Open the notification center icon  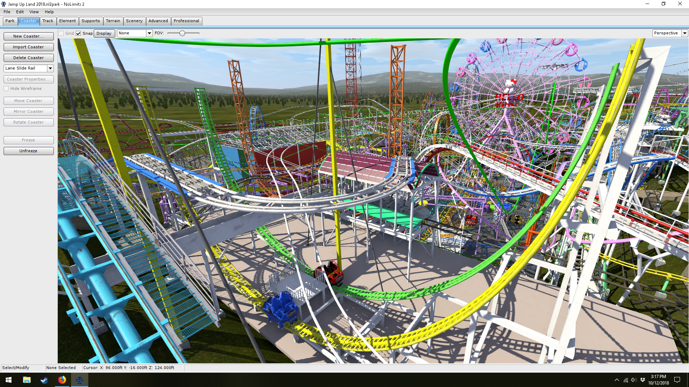(677, 380)
